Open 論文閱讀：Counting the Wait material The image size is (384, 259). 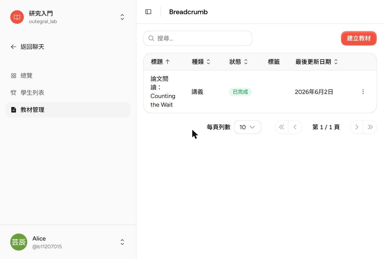pyautogui.click(x=163, y=92)
